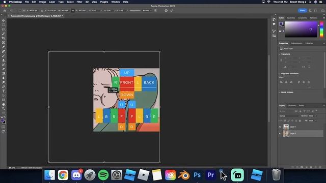326x183 pixels.
Task: Select the Lasso tool
Action: 4,29
